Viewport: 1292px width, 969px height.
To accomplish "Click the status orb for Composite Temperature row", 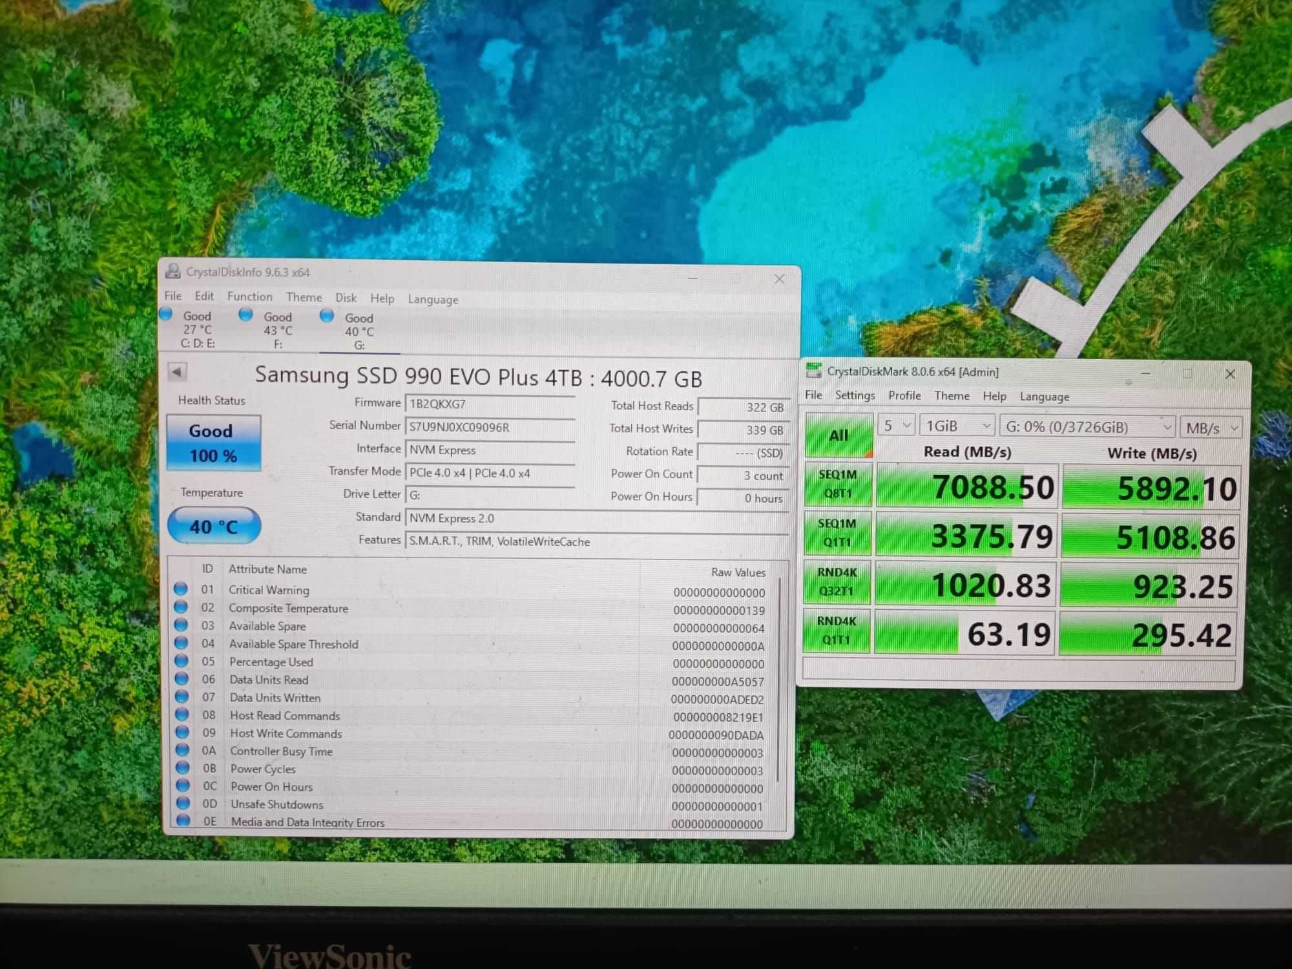I will tap(181, 607).
